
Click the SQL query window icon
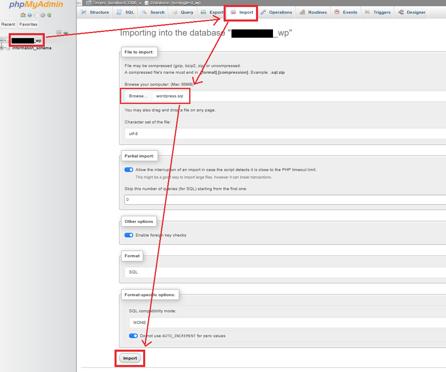point(36,15)
